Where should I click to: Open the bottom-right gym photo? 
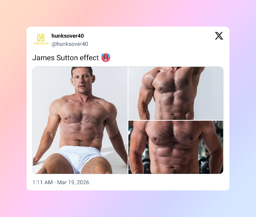point(176,147)
